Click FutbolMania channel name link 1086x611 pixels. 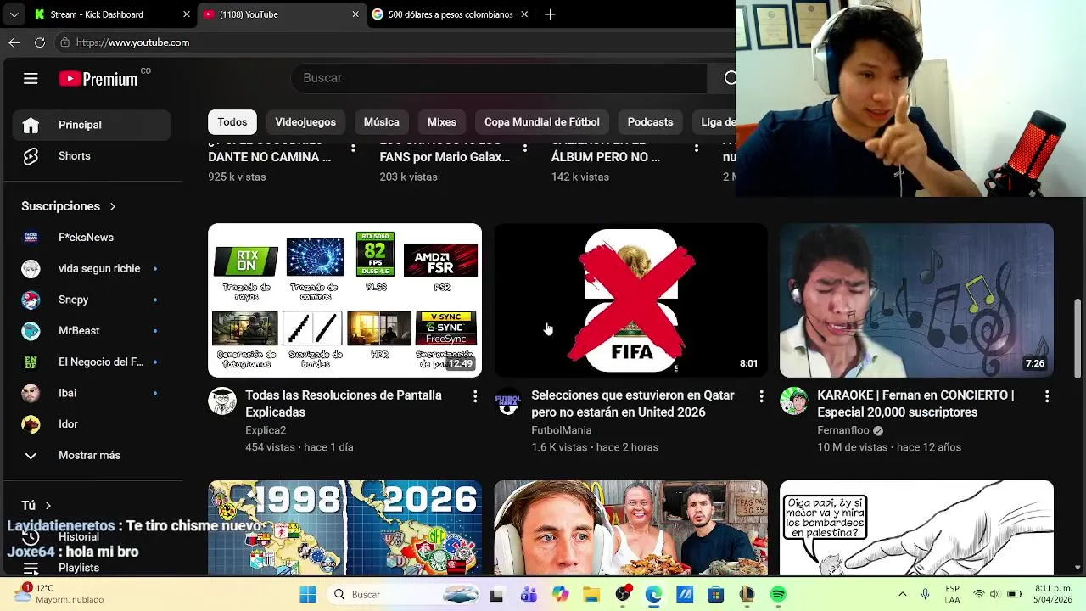click(x=562, y=431)
